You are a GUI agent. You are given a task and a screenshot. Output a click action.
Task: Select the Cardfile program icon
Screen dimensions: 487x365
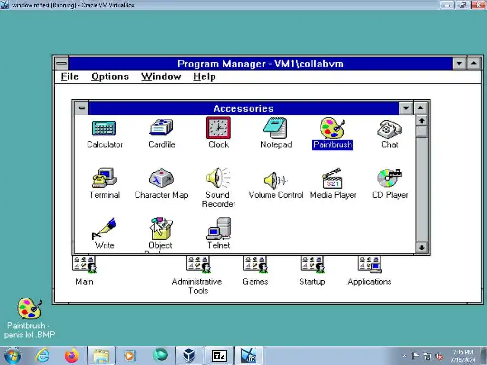tap(161, 127)
